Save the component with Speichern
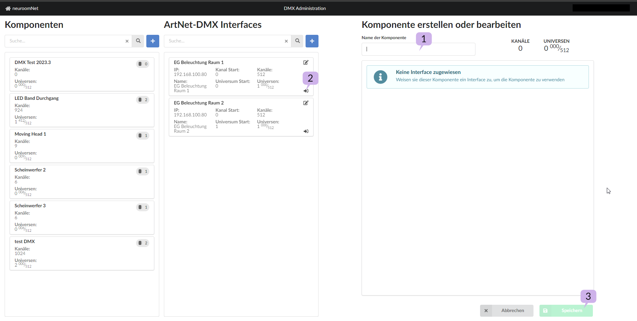 tap(566, 310)
